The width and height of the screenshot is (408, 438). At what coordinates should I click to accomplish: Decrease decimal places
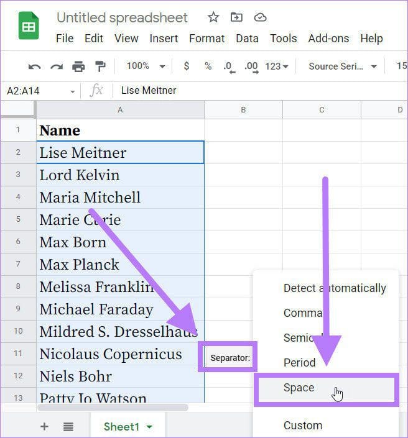(229, 67)
